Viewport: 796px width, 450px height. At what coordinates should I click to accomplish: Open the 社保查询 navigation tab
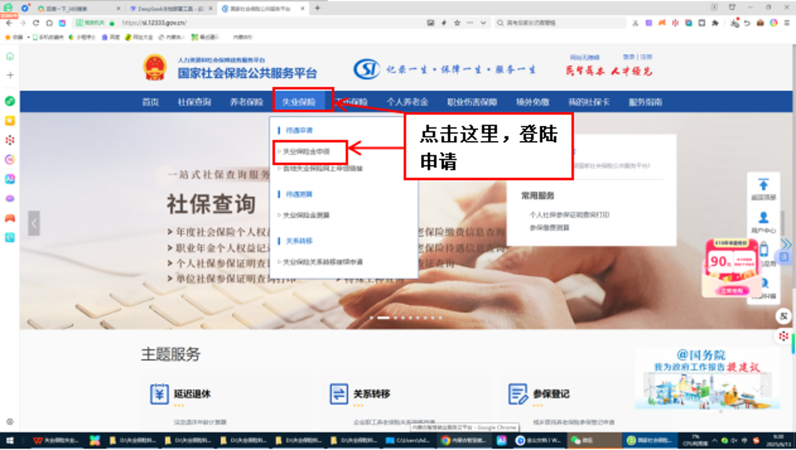coord(194,102)
